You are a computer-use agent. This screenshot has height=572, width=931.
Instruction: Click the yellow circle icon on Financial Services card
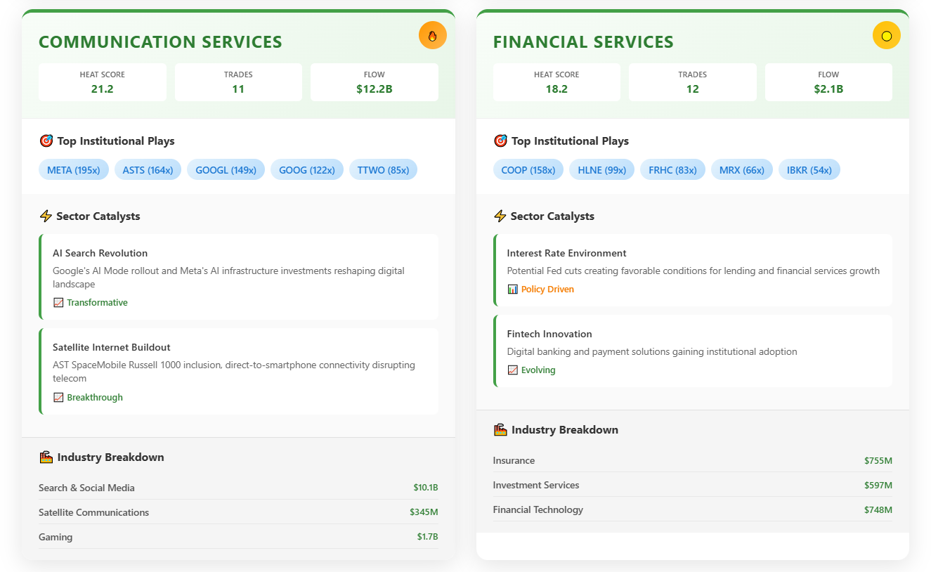(887, 36)
